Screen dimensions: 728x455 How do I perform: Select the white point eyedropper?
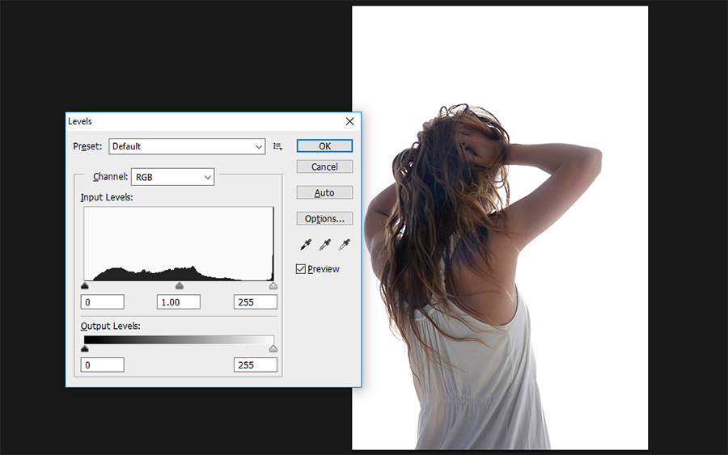[344, 244]
